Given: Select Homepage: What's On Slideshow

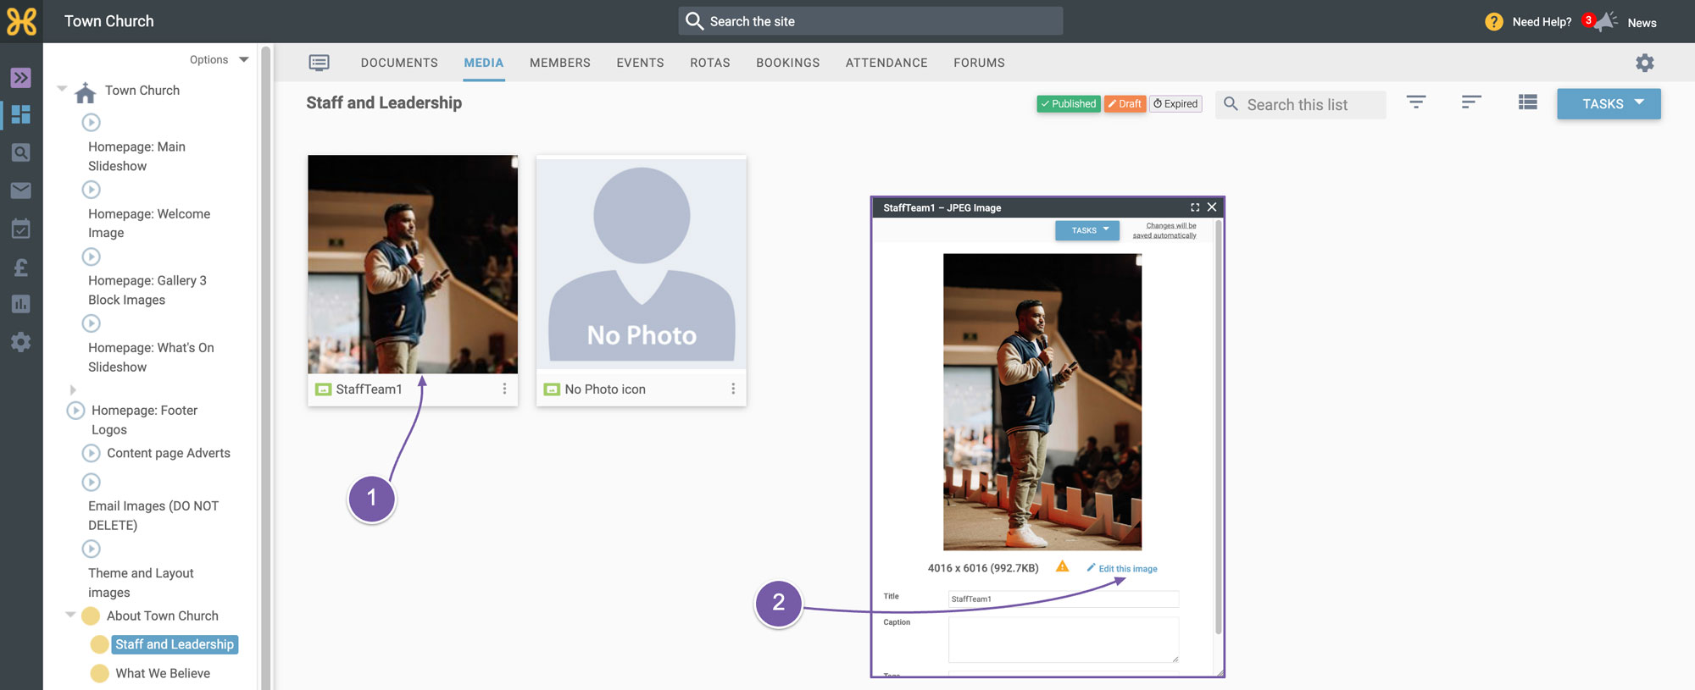Looking at the screenshot, I should [x=151, y=357].
